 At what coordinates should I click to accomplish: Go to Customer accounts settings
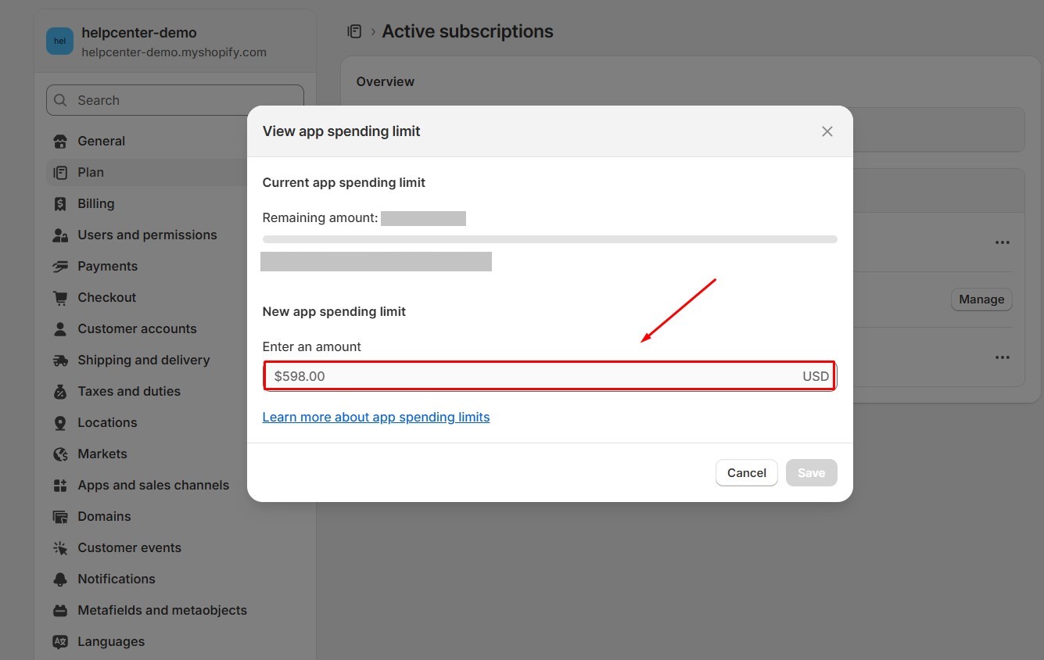pos(137,329)
